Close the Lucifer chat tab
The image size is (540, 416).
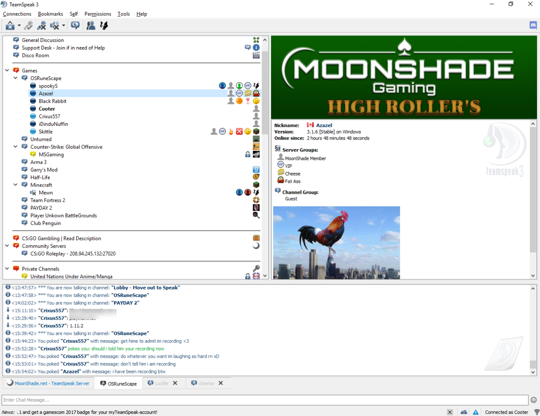pyautogui.click(x=175, y=383)
